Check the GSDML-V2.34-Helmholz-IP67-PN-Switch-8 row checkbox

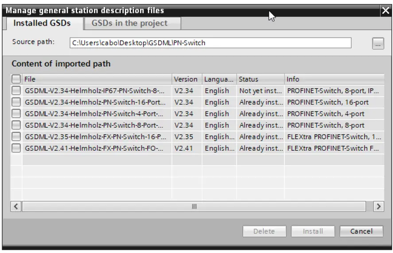[x=16, y=90]
